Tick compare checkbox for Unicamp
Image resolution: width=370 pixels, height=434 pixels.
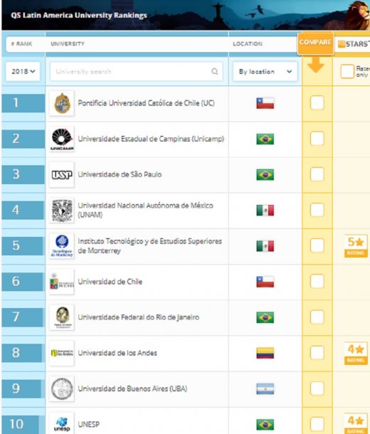317,139
